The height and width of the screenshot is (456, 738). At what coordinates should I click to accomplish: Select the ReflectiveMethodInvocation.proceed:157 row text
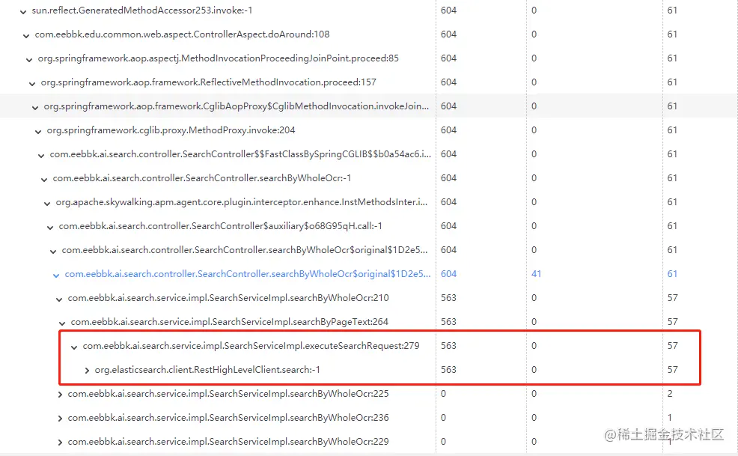coord(209,82)
